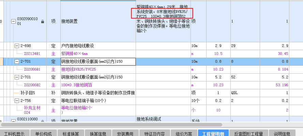Click the 定 type cell in 2-756 row
This screenshot has height=136, width=303.
click(54, 101)
